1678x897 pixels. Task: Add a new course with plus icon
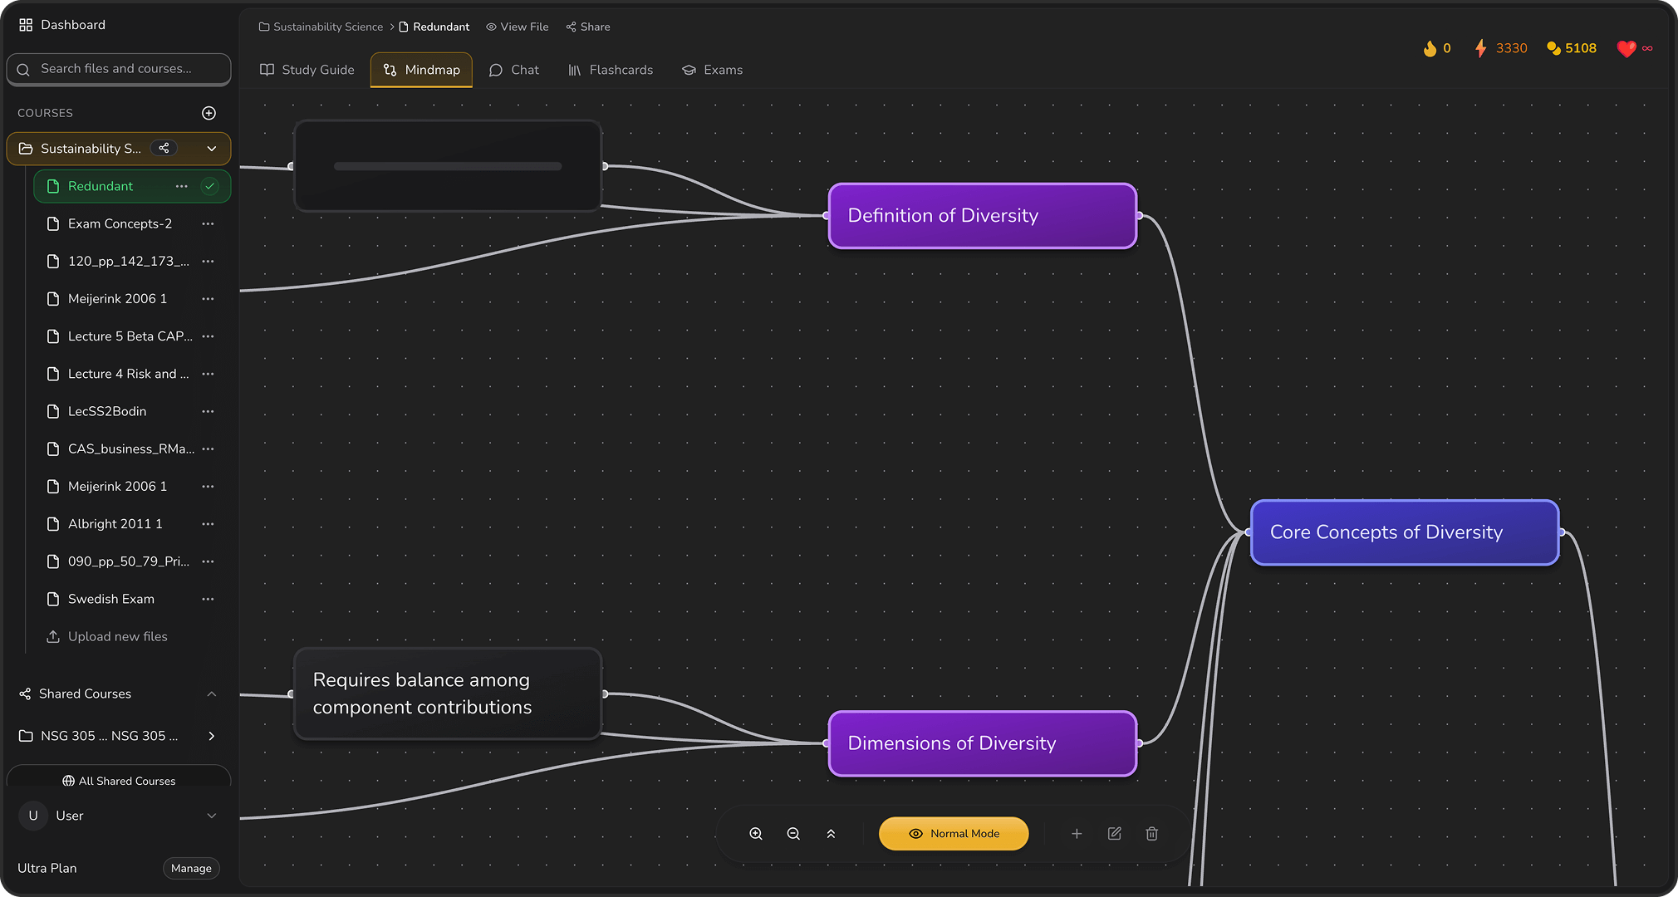209,113
